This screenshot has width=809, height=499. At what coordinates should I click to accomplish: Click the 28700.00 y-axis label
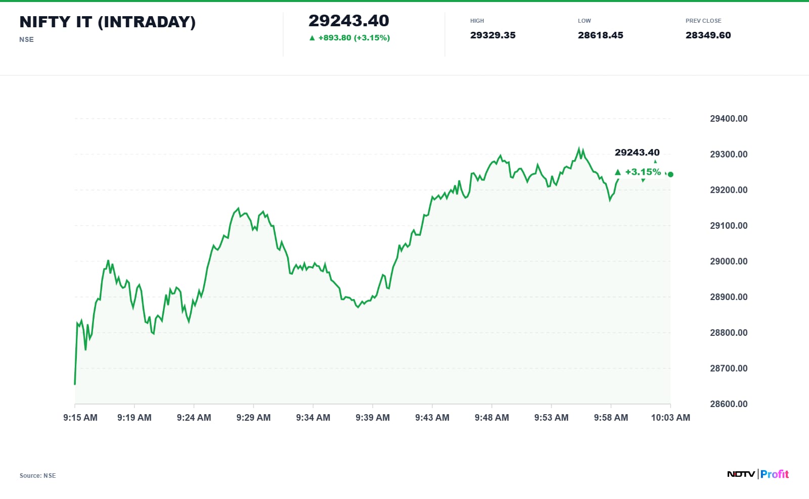click(729, 368)
